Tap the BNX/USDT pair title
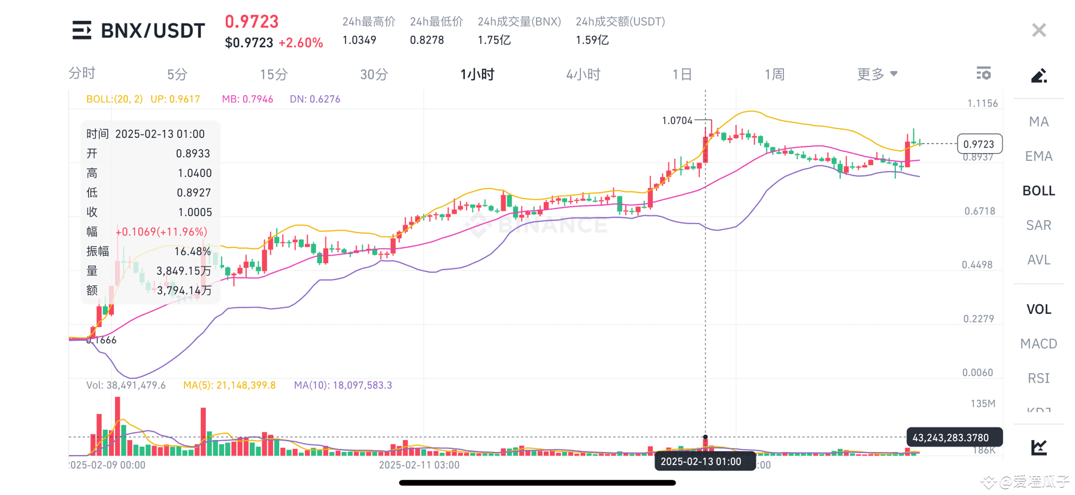This screenshot has width=1075, height=495. [x=153, y=30]
